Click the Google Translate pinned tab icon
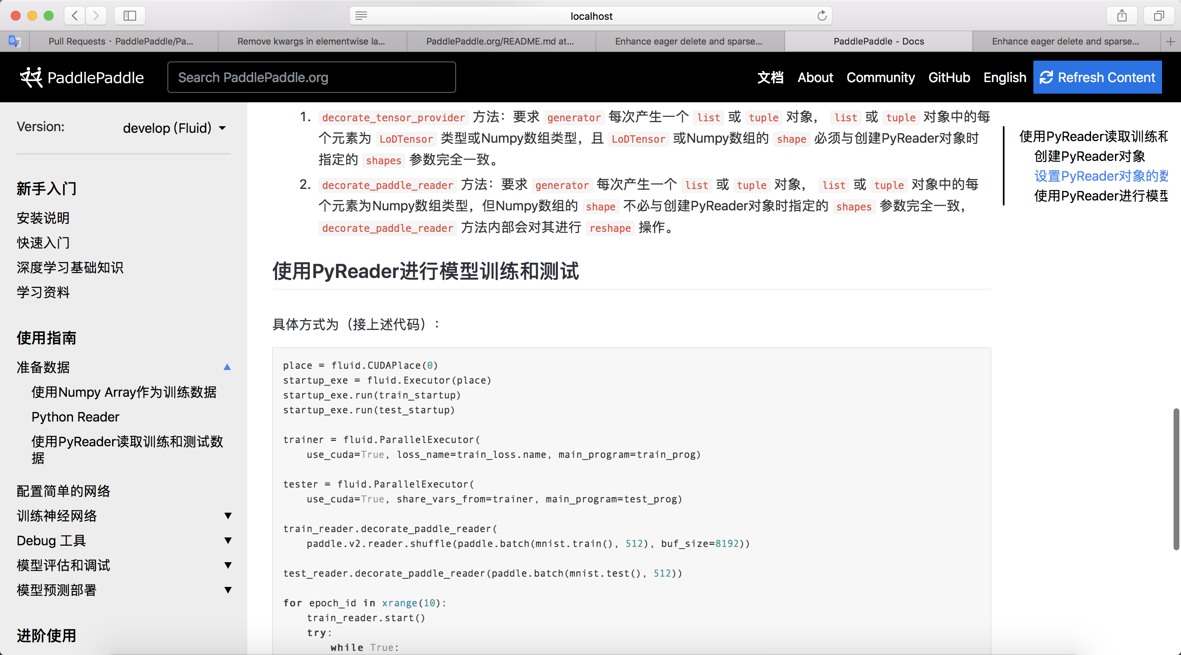This screenshot has width=1181, height=655. tap(15, 41)
